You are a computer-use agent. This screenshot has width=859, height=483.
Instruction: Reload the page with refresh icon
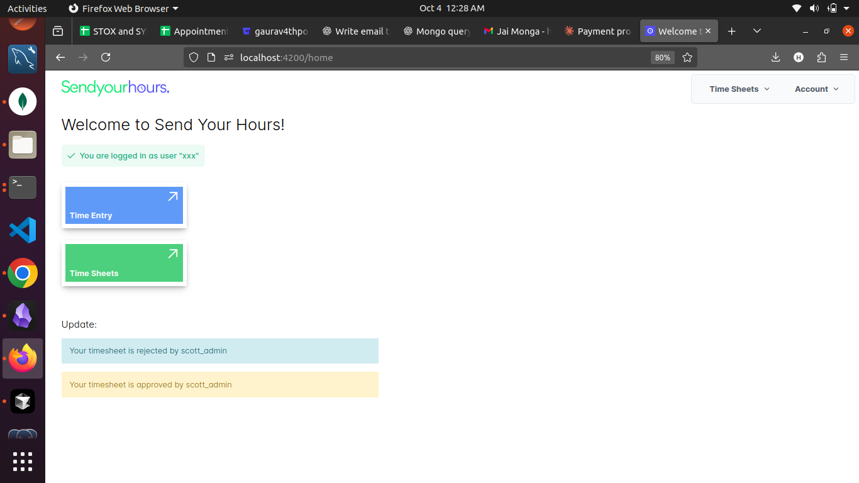coord(106,57)
